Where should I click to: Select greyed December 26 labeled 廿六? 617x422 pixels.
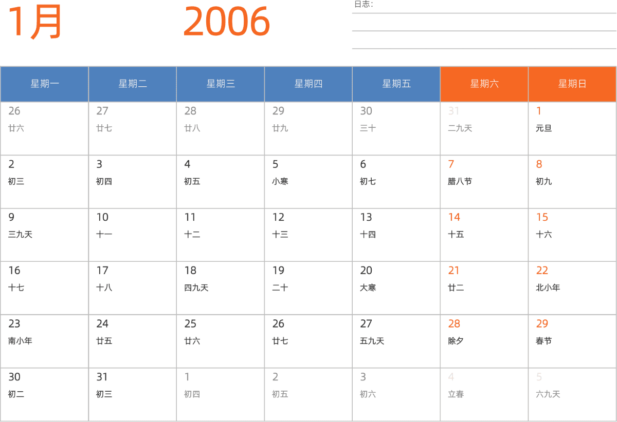coord(45,128)
